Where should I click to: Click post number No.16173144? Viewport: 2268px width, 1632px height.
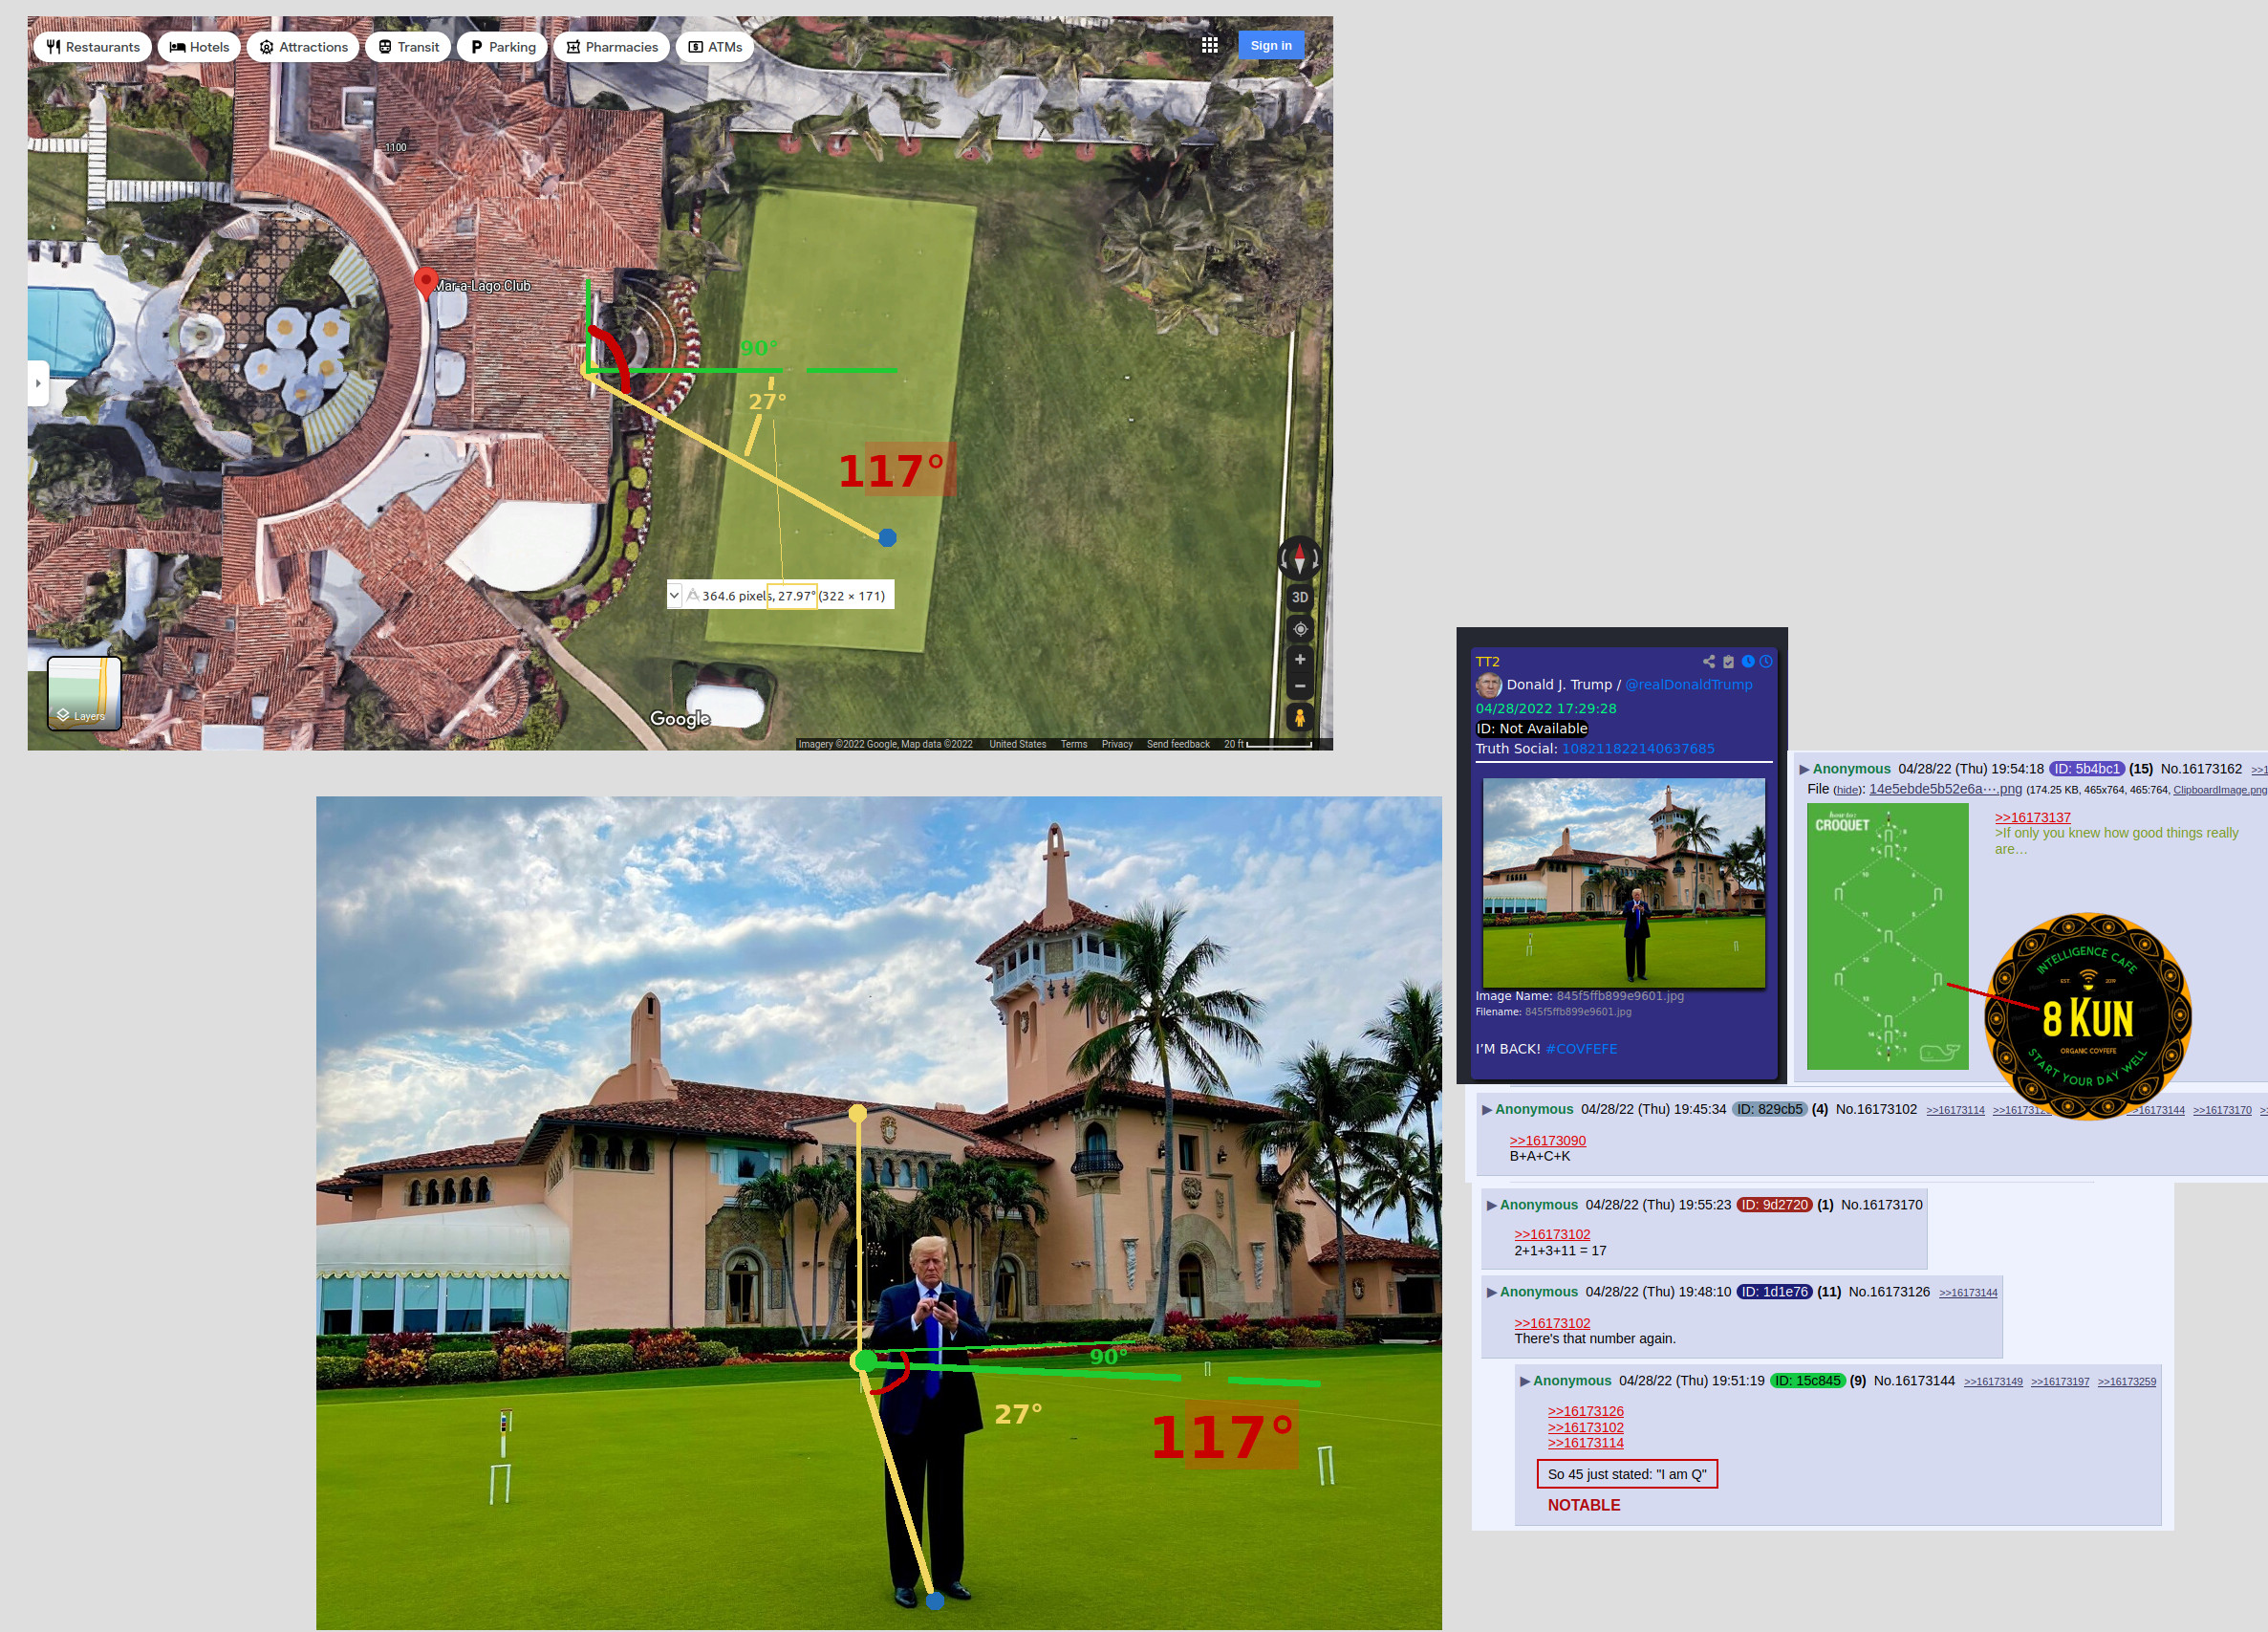(x=1914, y=1382)
